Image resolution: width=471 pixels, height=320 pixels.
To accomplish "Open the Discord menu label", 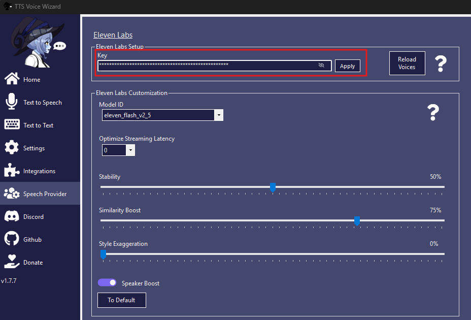I will [x=33, y=217].
